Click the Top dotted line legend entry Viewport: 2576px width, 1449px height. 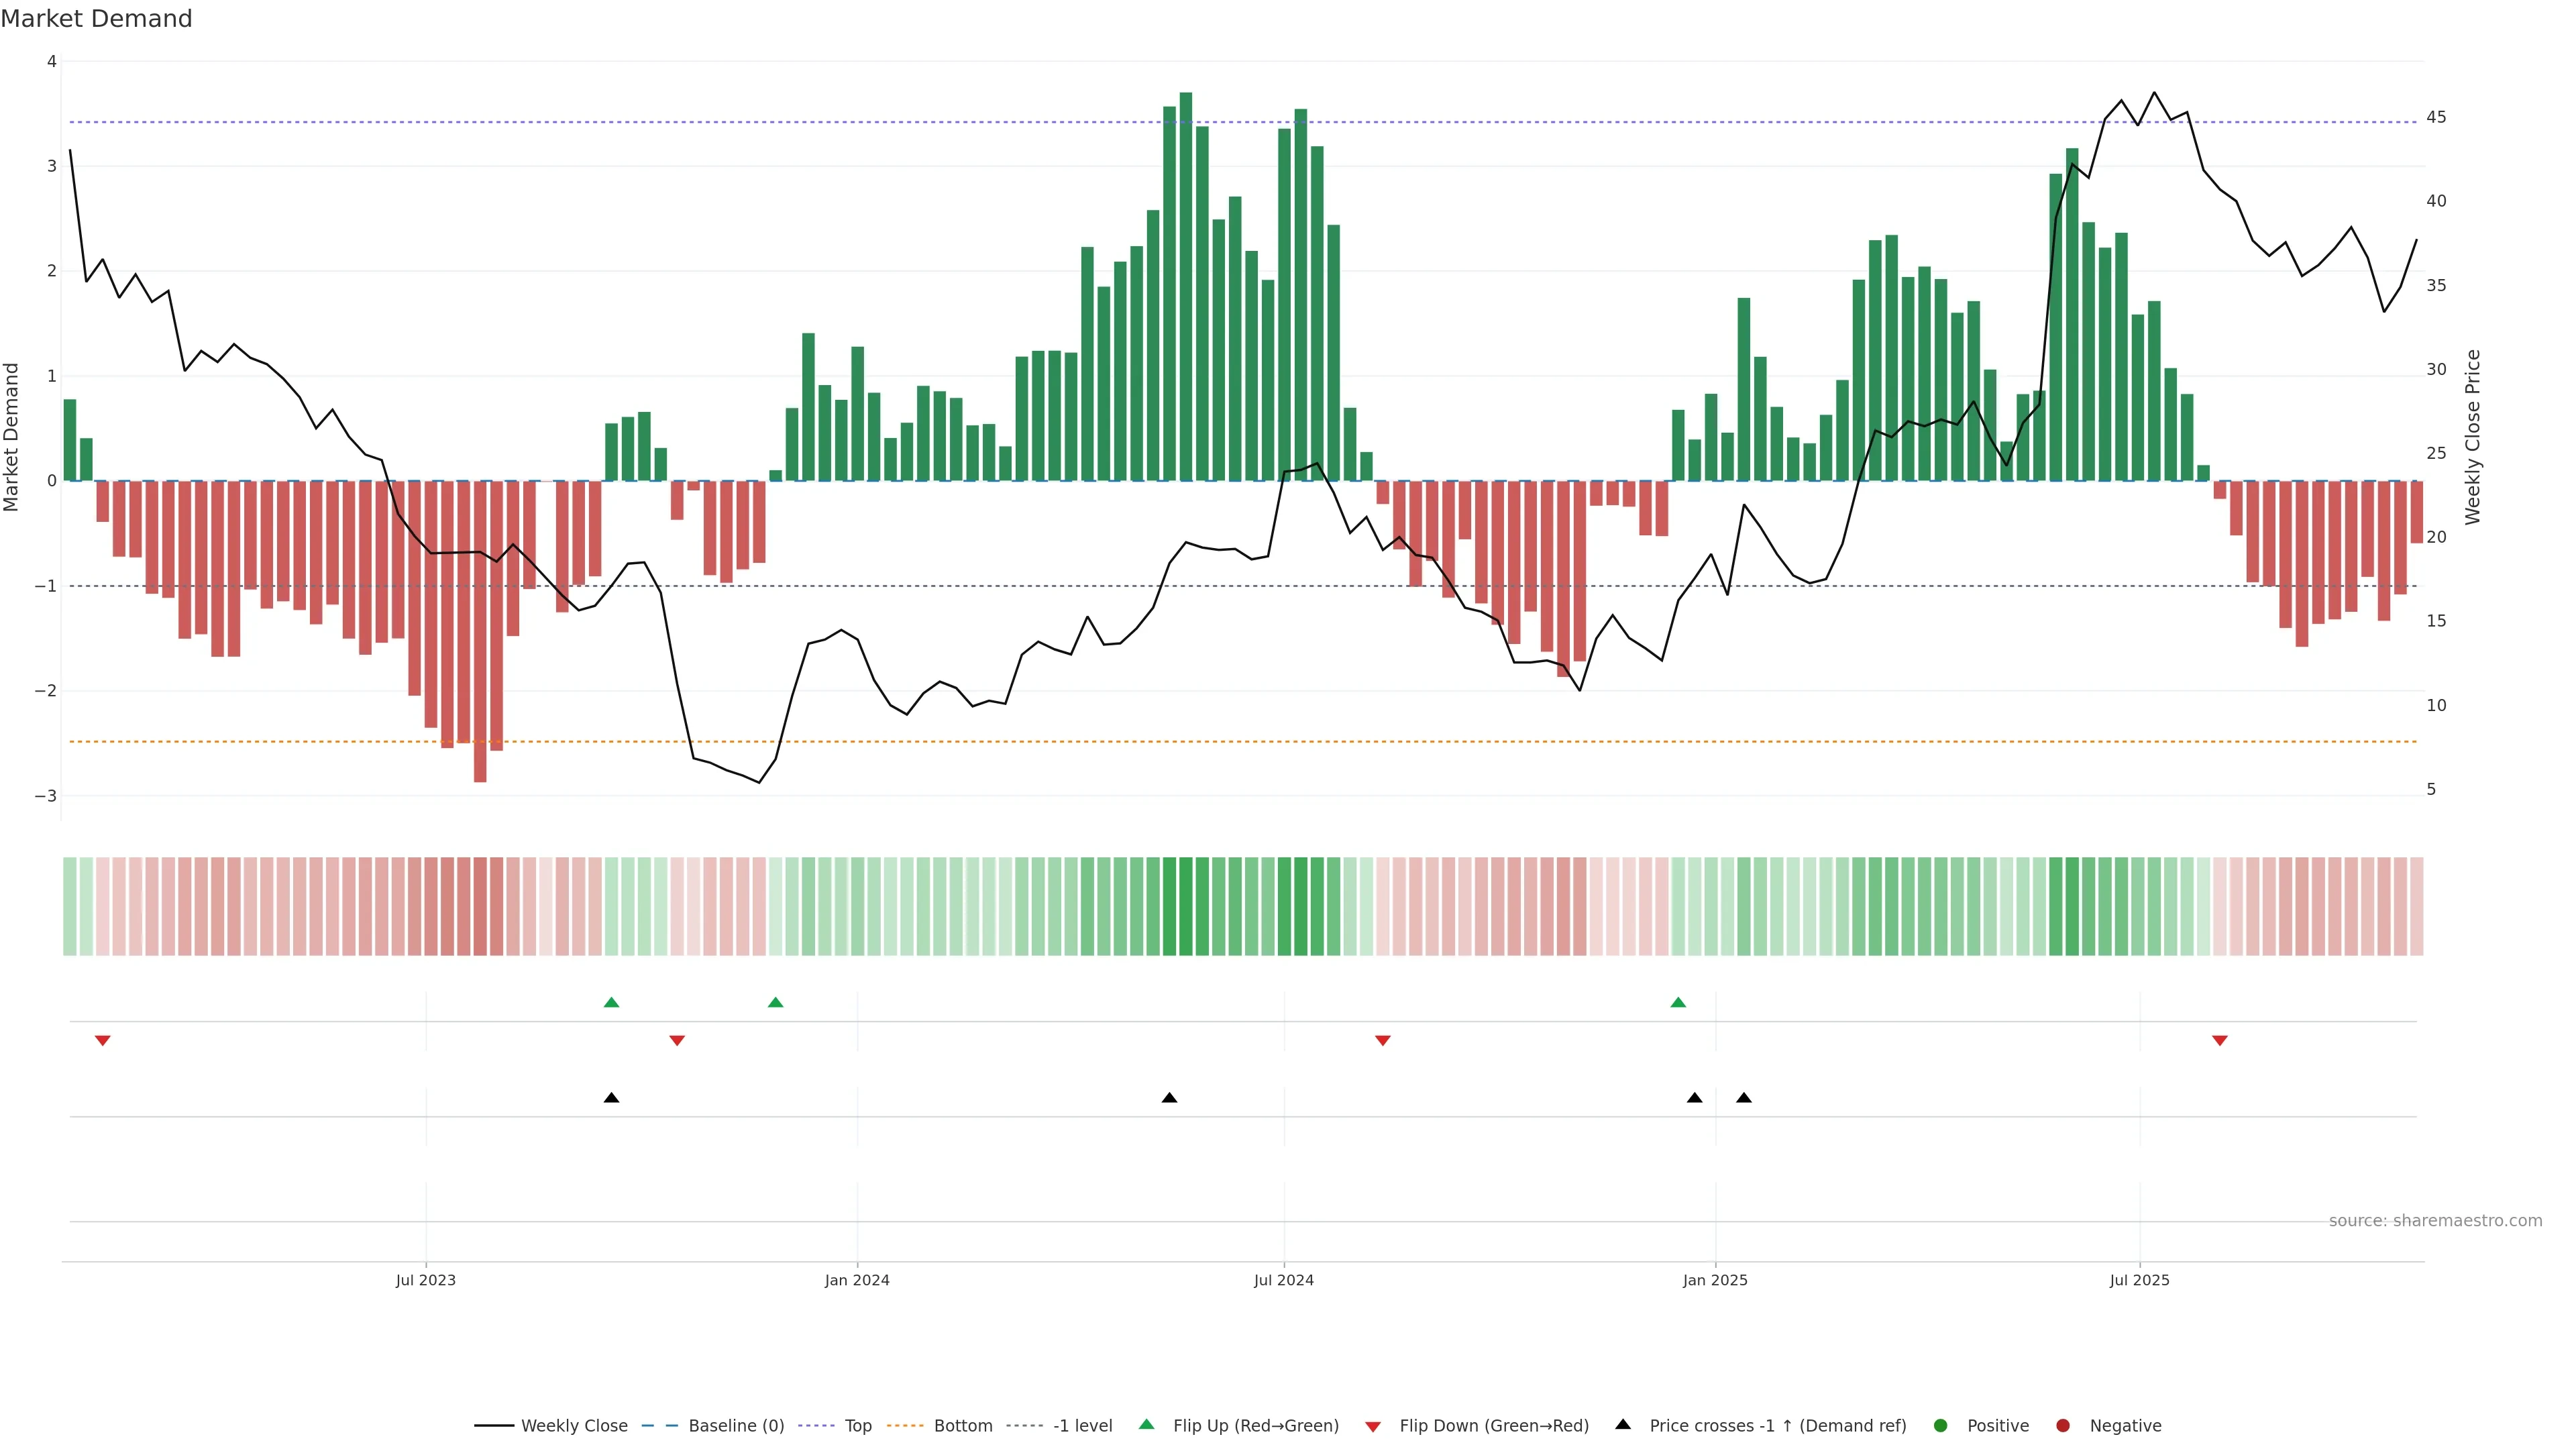click(857, 1426)
